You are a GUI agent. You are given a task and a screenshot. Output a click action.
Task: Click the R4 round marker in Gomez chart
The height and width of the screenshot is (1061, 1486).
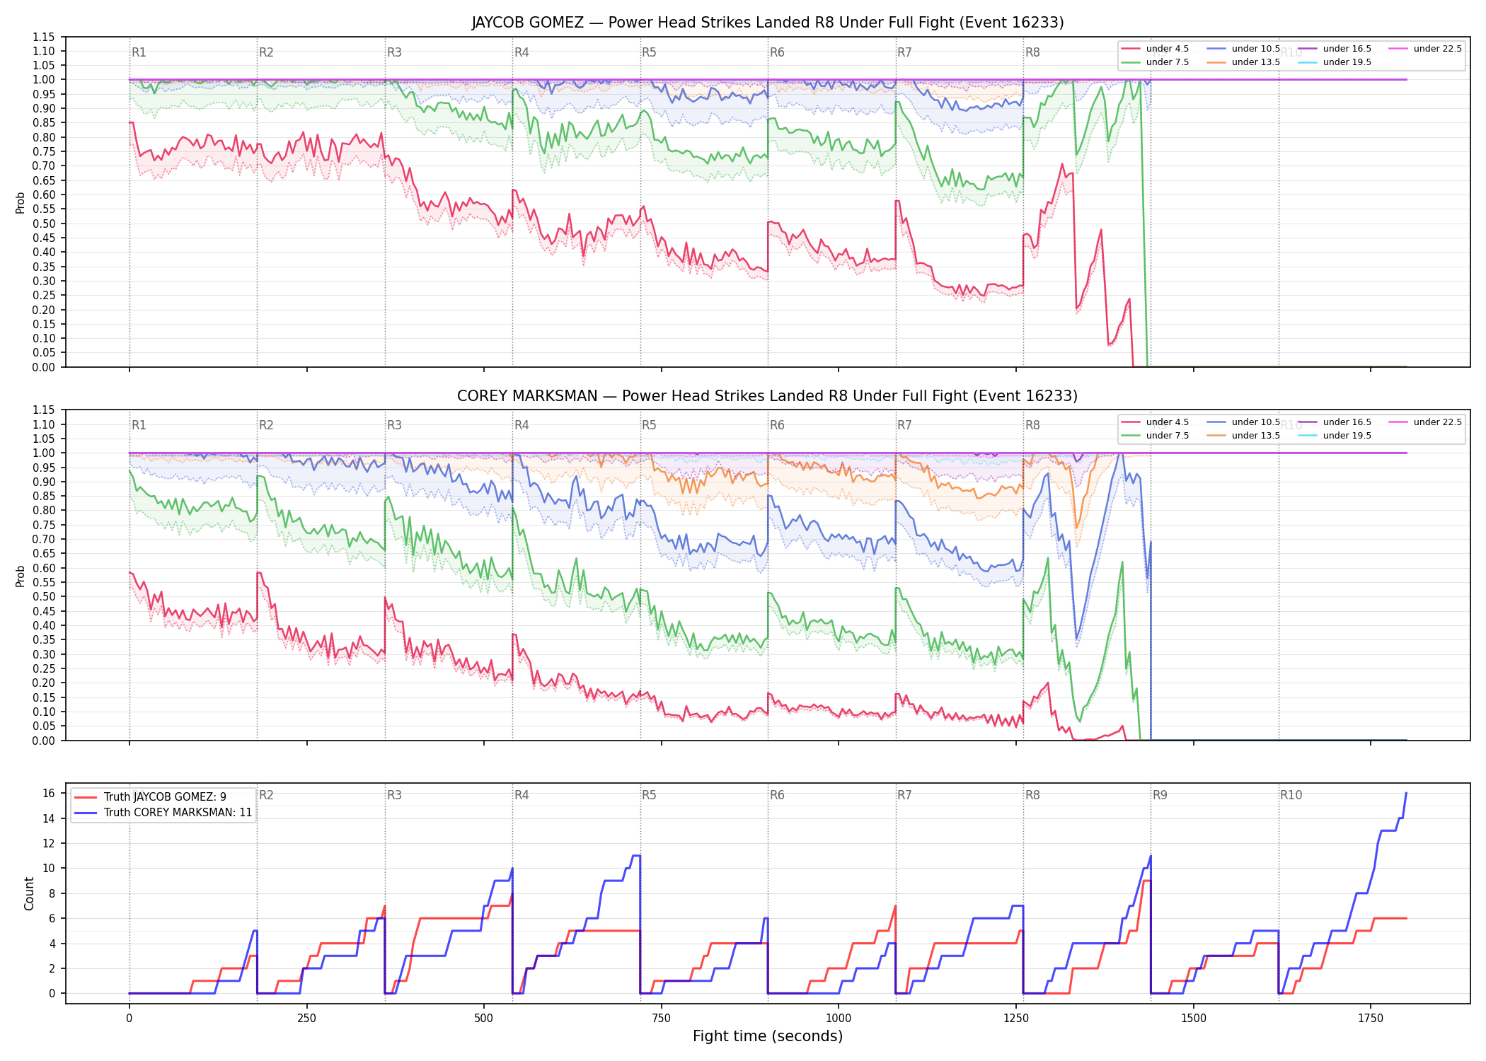[x=522, y=52]
